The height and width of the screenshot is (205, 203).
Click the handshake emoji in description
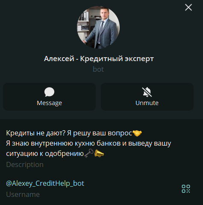click(x=137, y=133)
